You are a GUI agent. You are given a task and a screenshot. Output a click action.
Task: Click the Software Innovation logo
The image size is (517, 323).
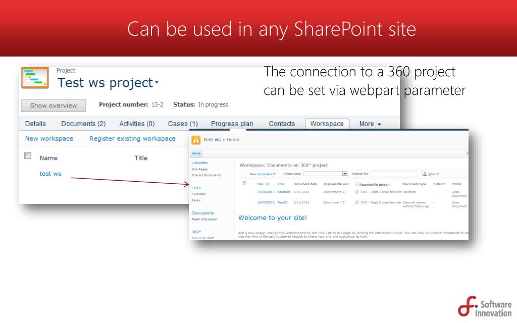coord(484,306)
